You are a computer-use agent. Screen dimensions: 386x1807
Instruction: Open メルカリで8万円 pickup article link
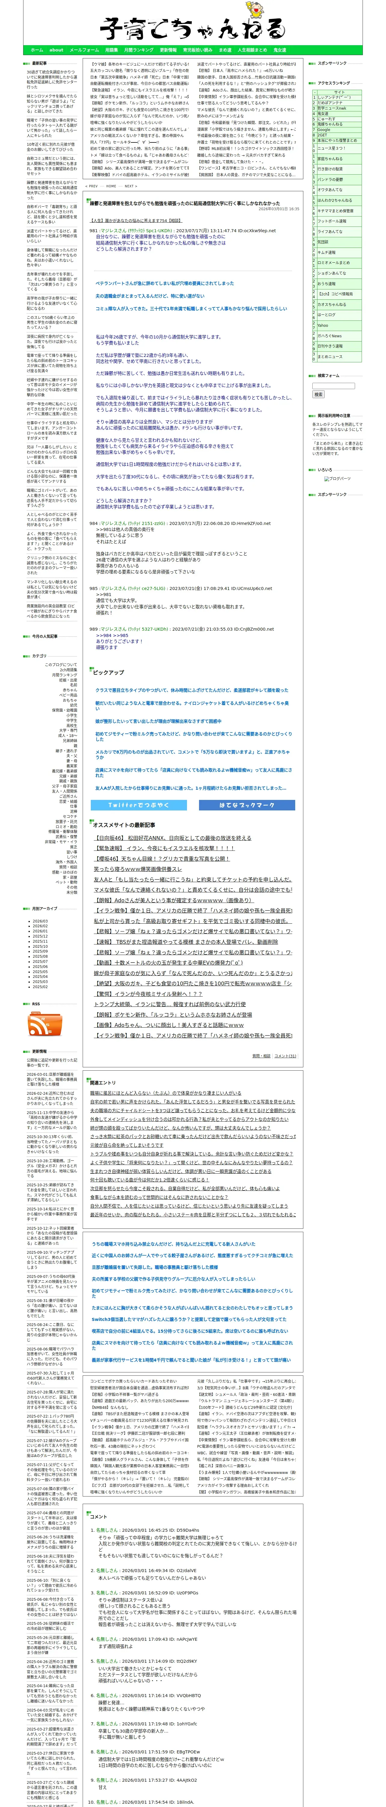pos(193,754)
